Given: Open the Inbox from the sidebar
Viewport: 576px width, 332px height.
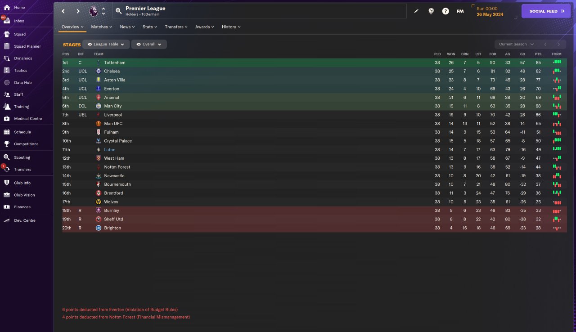Looking at the screenshot, I should [19, 21].
